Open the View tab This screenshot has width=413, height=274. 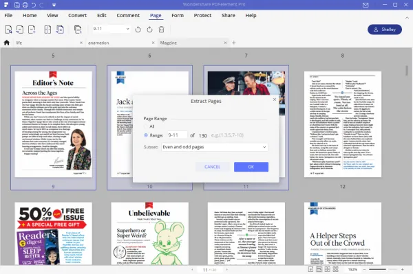coord(52,16)
